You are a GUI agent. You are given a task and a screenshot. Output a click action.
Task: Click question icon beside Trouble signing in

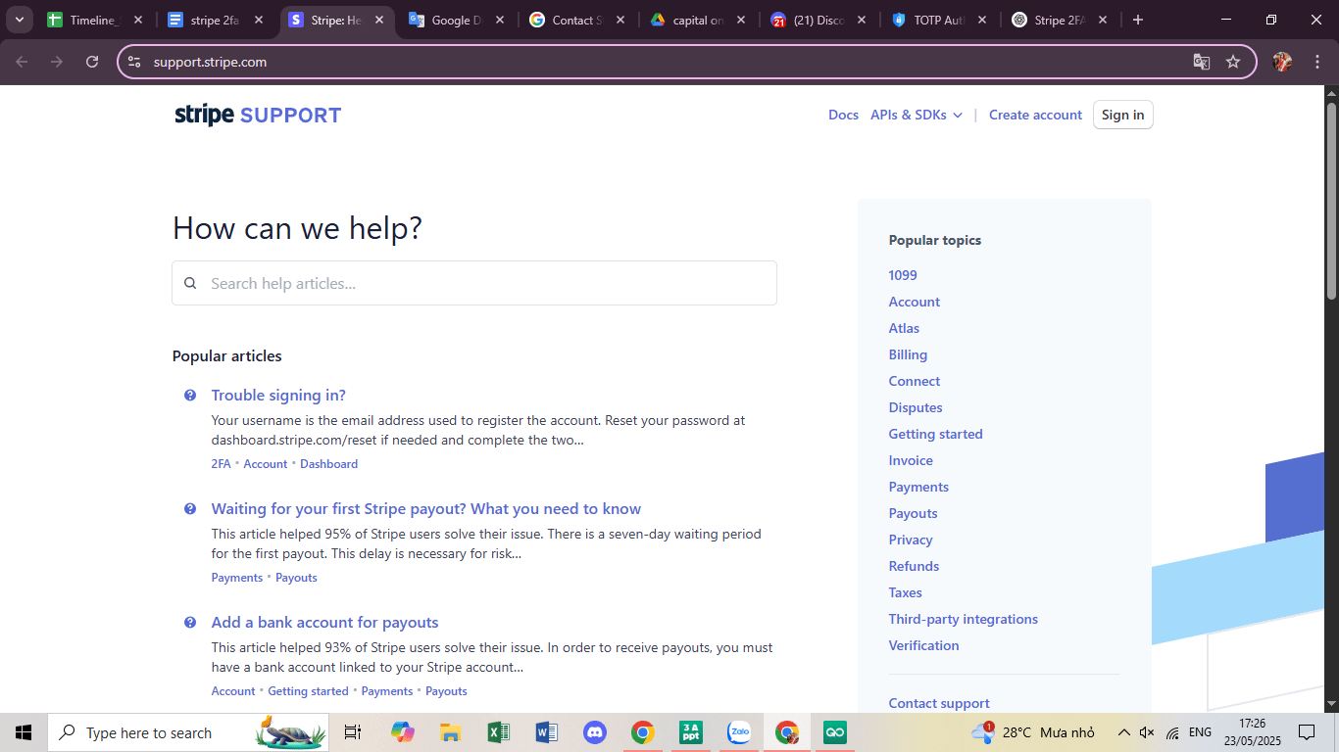[190, 396]
